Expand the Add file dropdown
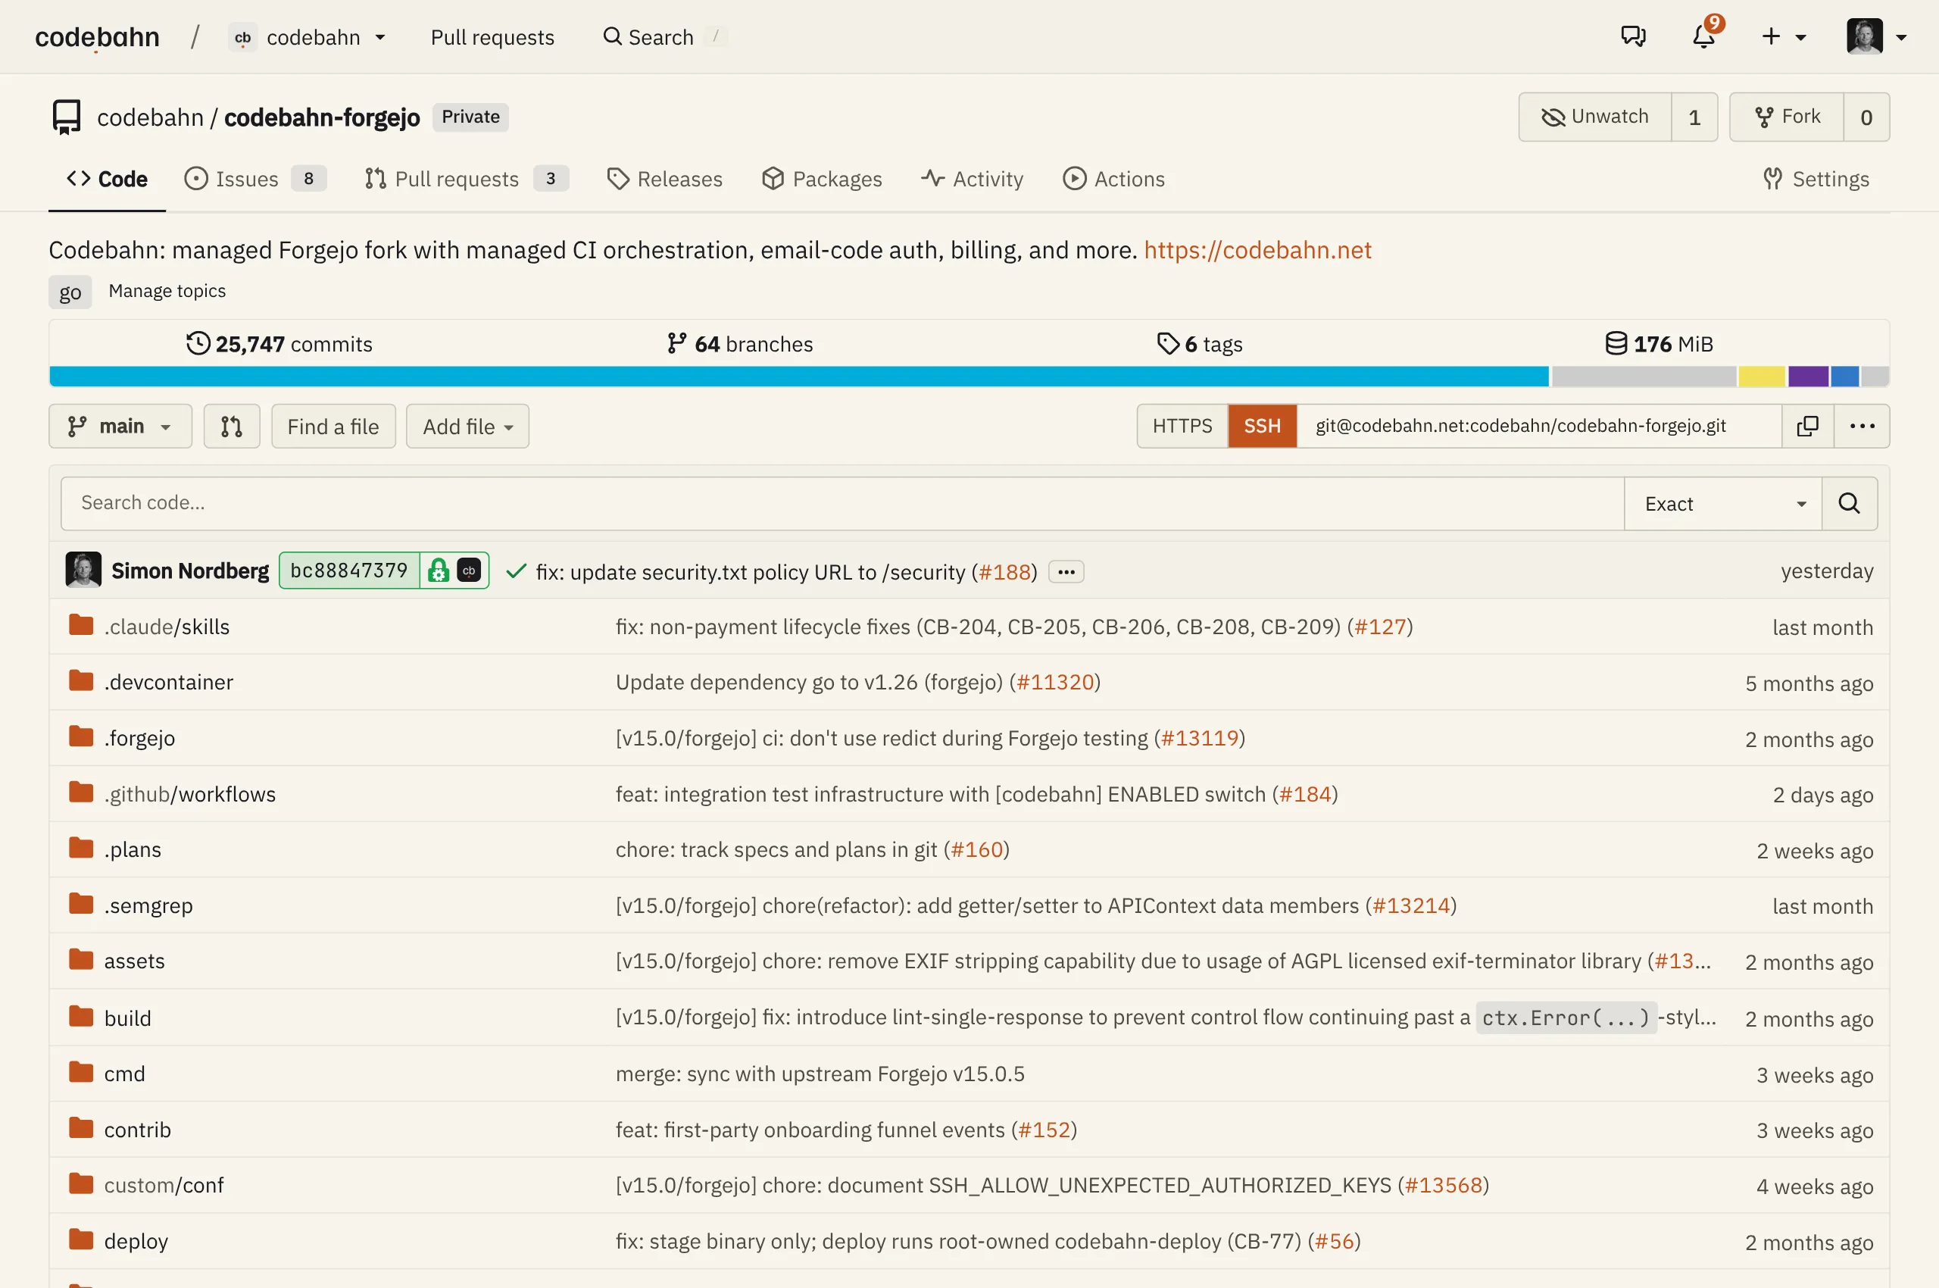The height and width of the screenshot is (1288, 1939). click(467, 427)
